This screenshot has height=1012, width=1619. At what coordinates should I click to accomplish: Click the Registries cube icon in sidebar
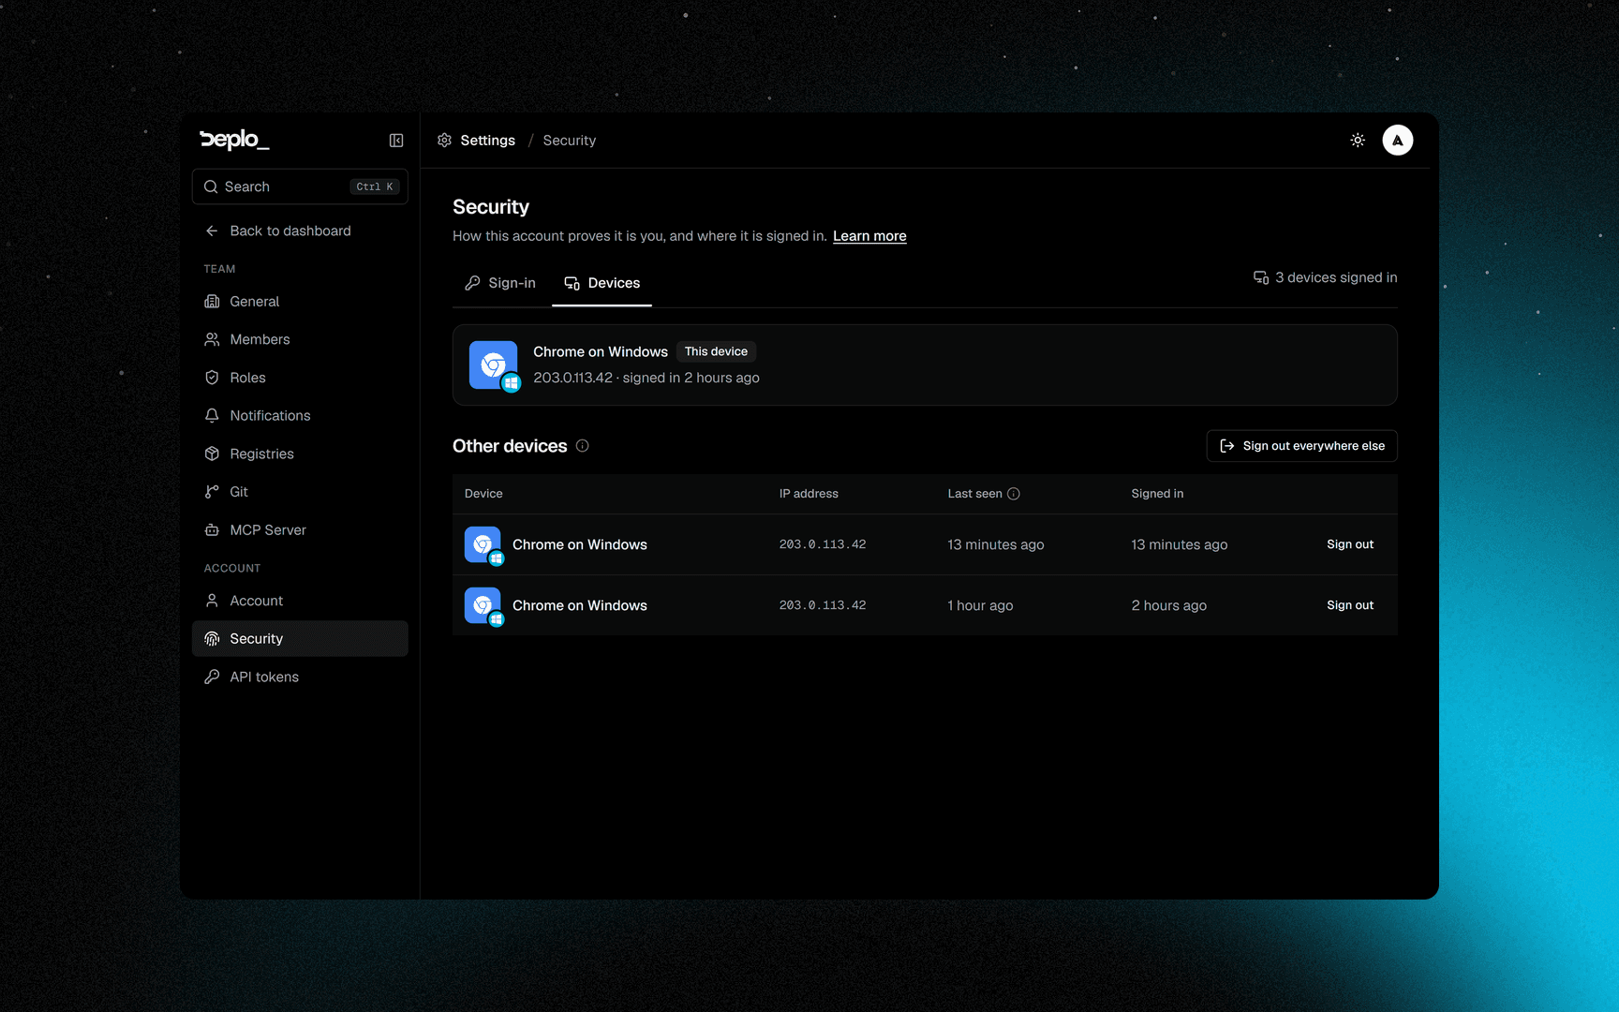(x=212, y=454)
